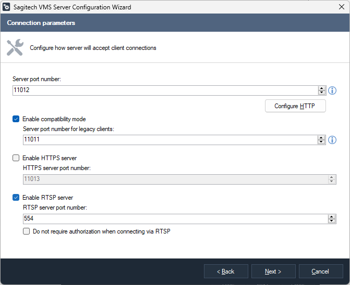Increase RTSP server port with up arrow

click(332, 216)
